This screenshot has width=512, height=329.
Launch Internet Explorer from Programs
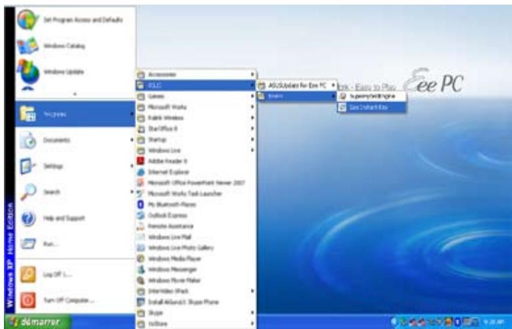[196, 172]
